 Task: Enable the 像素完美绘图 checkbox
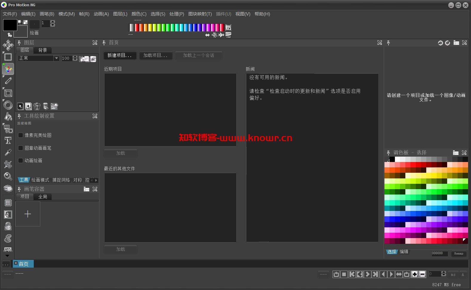point(21,135)
